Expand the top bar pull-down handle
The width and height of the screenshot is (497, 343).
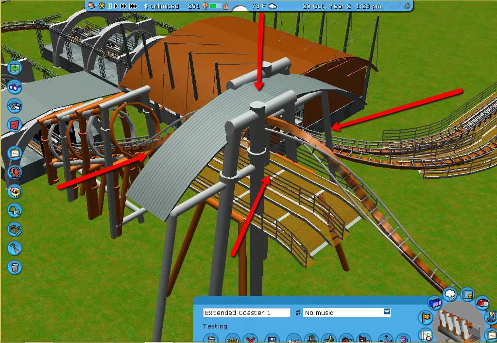(x=240, y=9)
